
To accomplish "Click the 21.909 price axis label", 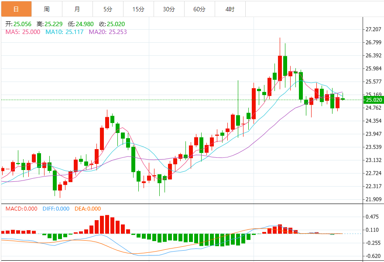I will click(x=374, y=199).
